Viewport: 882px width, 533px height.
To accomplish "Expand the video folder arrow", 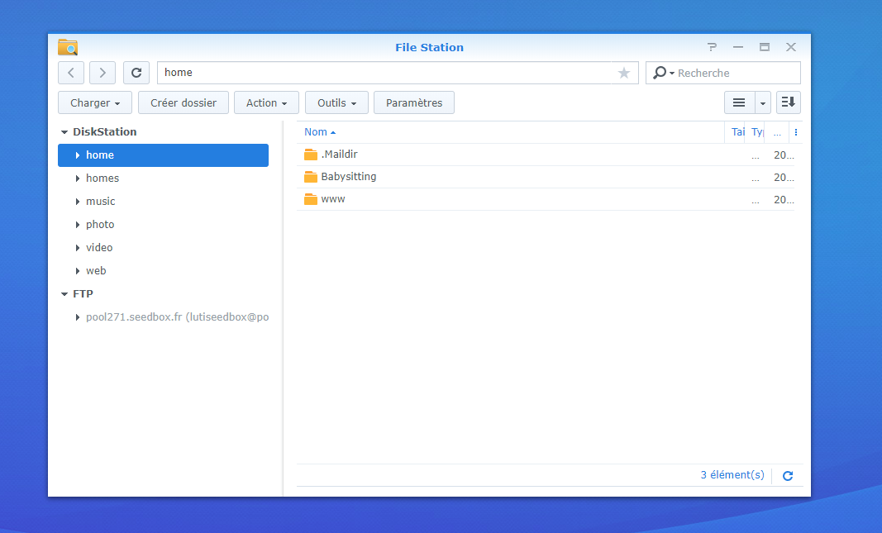I will [x=78, y=247].
